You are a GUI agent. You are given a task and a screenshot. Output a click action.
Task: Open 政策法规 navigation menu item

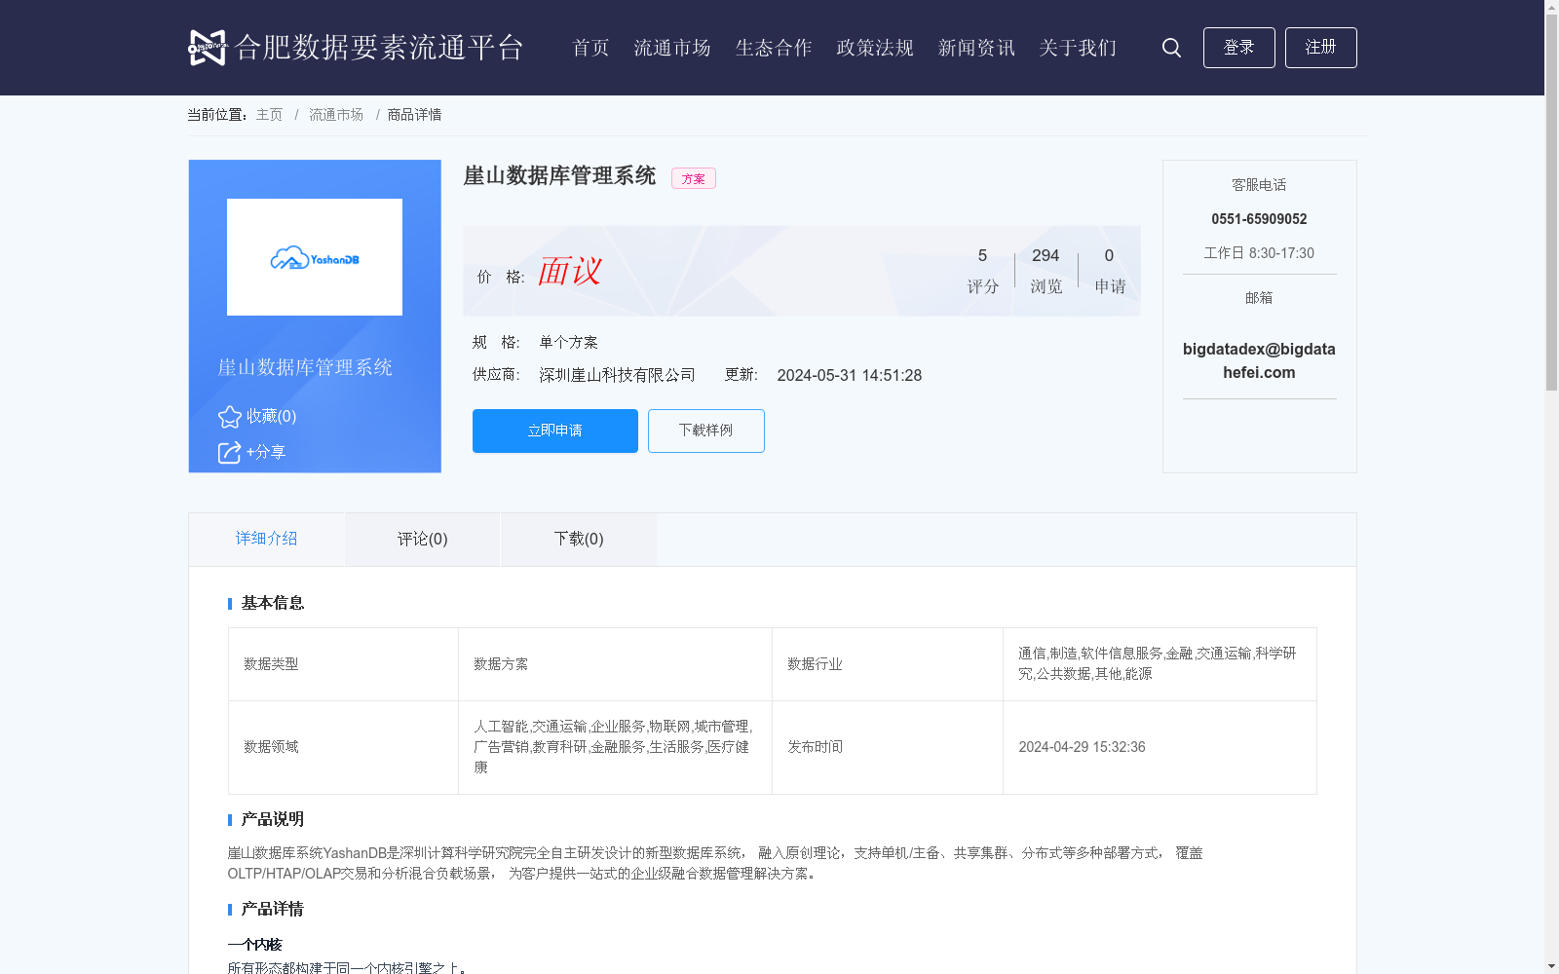pos(875,48)
